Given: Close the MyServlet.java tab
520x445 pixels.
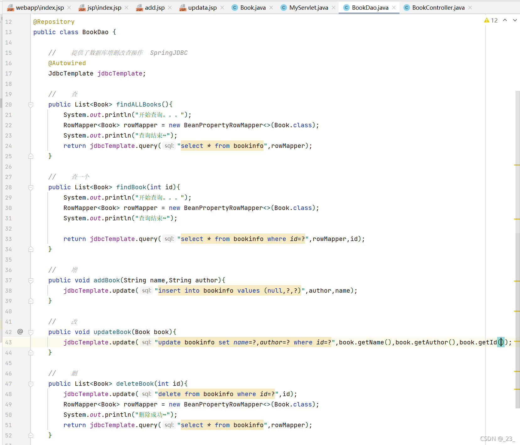Looking at the screenshot, I should pos(334,8).
